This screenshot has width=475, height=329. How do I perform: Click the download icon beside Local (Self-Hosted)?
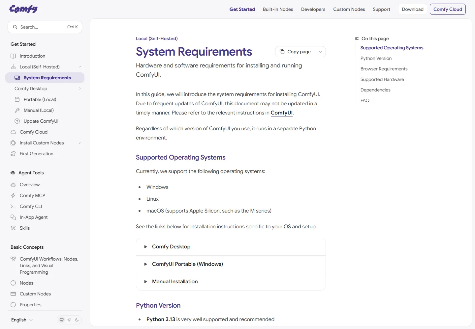(13, 67)
